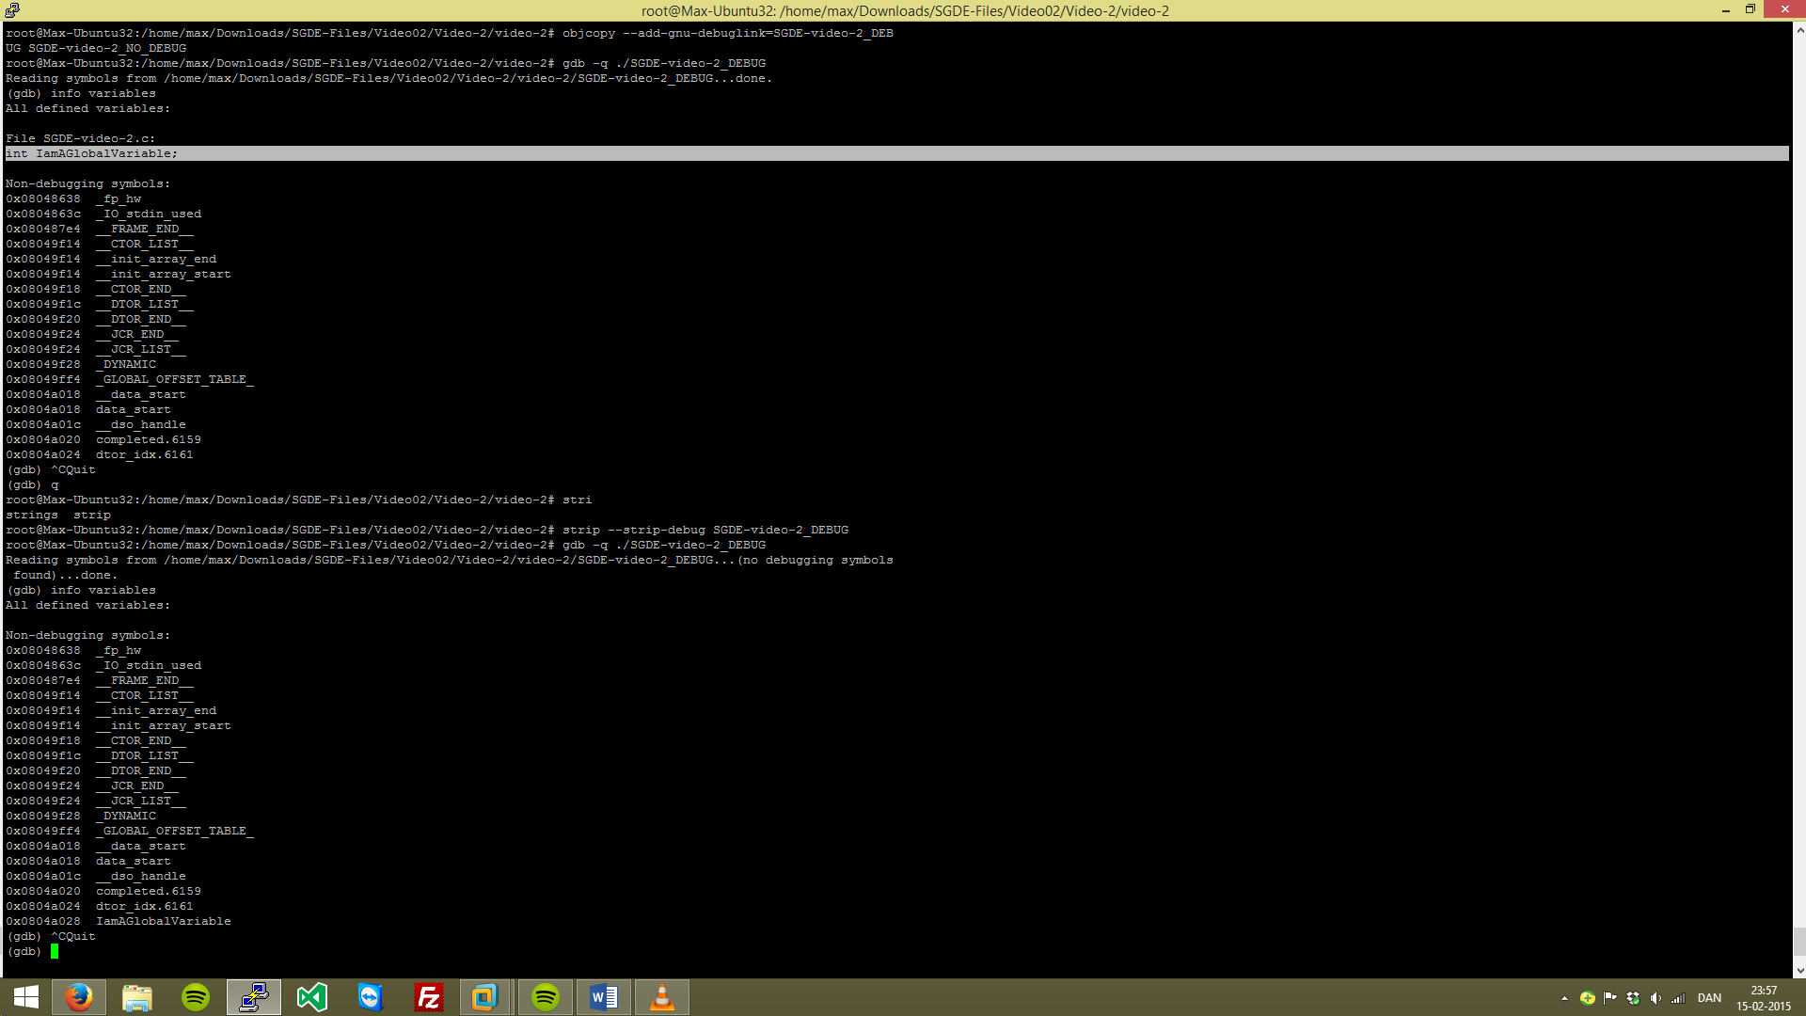Click the DAN language indicator

(x=1709, y=997)
